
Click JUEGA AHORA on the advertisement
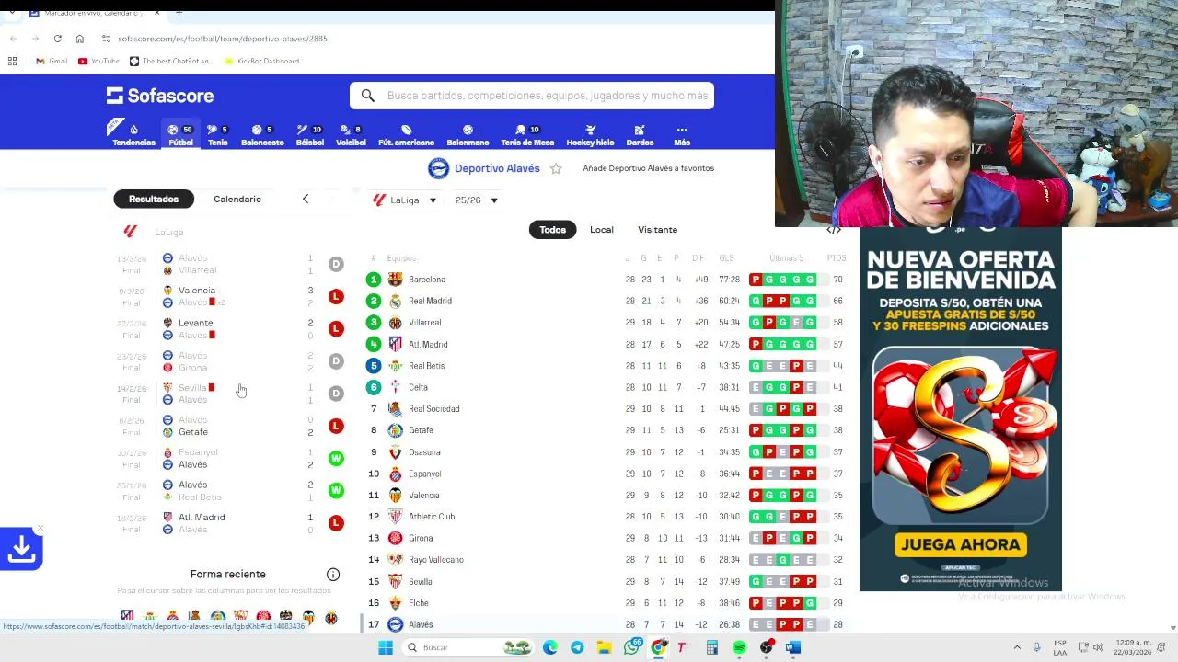[960, 544]
